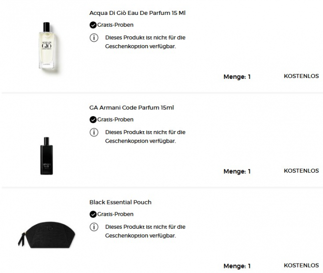Click the info icon for Armani Code
The image size is (323, 273).
click(x=93, y=132)
